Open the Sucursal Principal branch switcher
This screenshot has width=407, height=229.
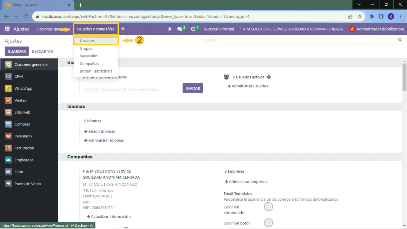[219, 29]
